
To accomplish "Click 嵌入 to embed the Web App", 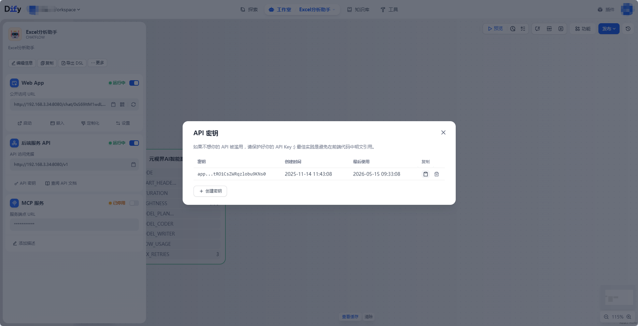I will [x=57, y=123].
